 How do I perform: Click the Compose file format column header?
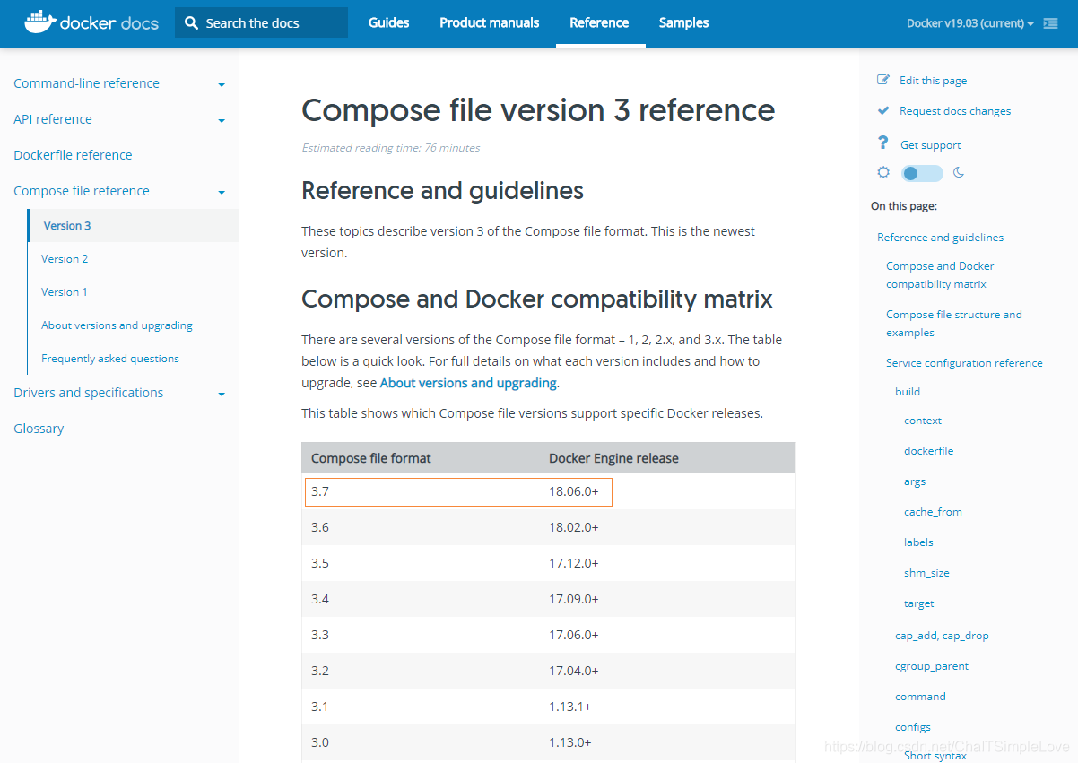click(x=371, y=458)
